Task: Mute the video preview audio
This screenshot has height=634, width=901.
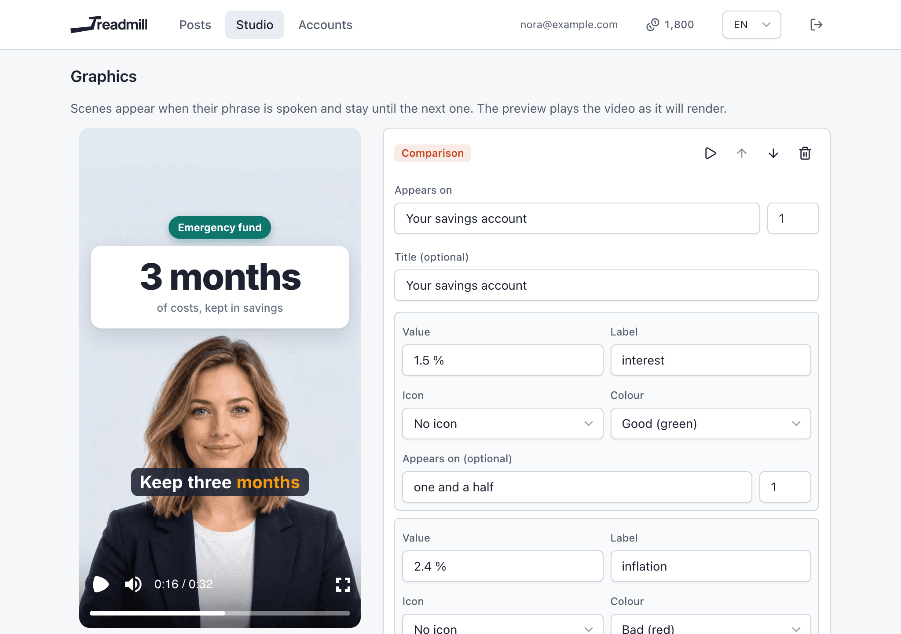Action: tap(133, 584)
